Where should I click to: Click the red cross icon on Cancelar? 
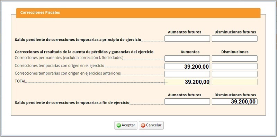[x=143, y=125]
